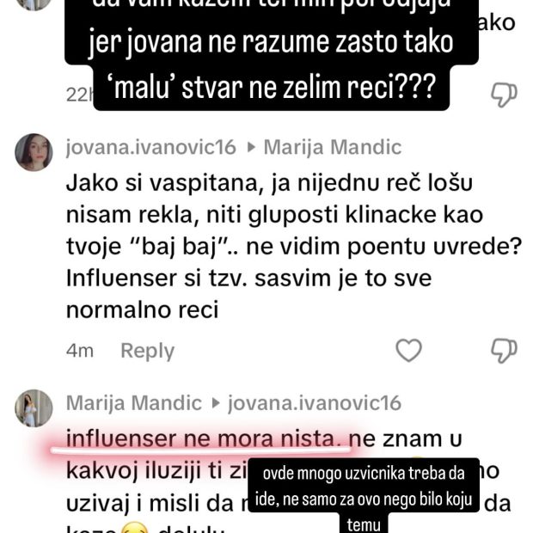Viewport: 533px width, 533px height.
Task: Tap jovana.ivanovic16 mention in bottom comment header
Action: (315, 403)
